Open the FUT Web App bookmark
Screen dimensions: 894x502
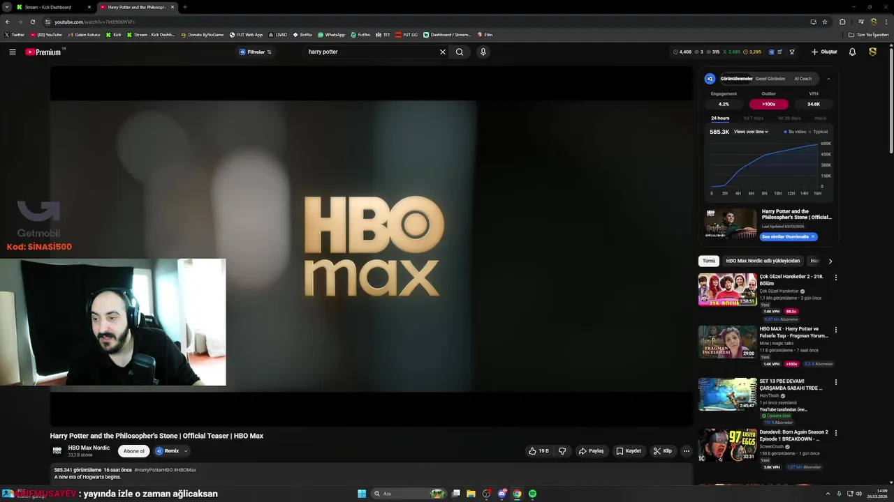(x=246, y=35)
